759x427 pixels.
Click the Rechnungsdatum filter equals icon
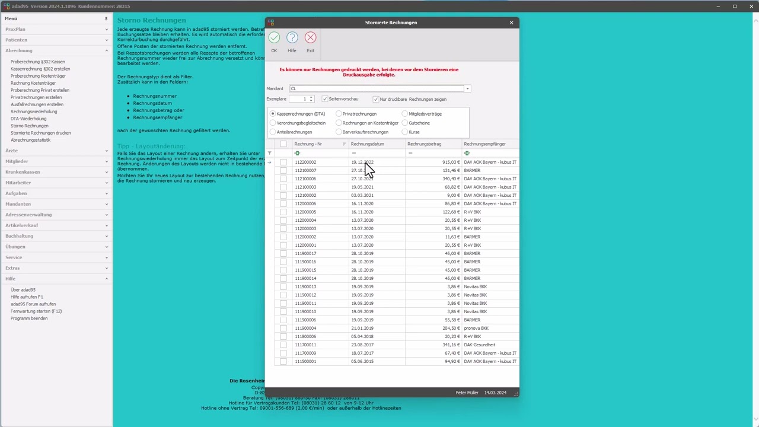pos(353,153)
